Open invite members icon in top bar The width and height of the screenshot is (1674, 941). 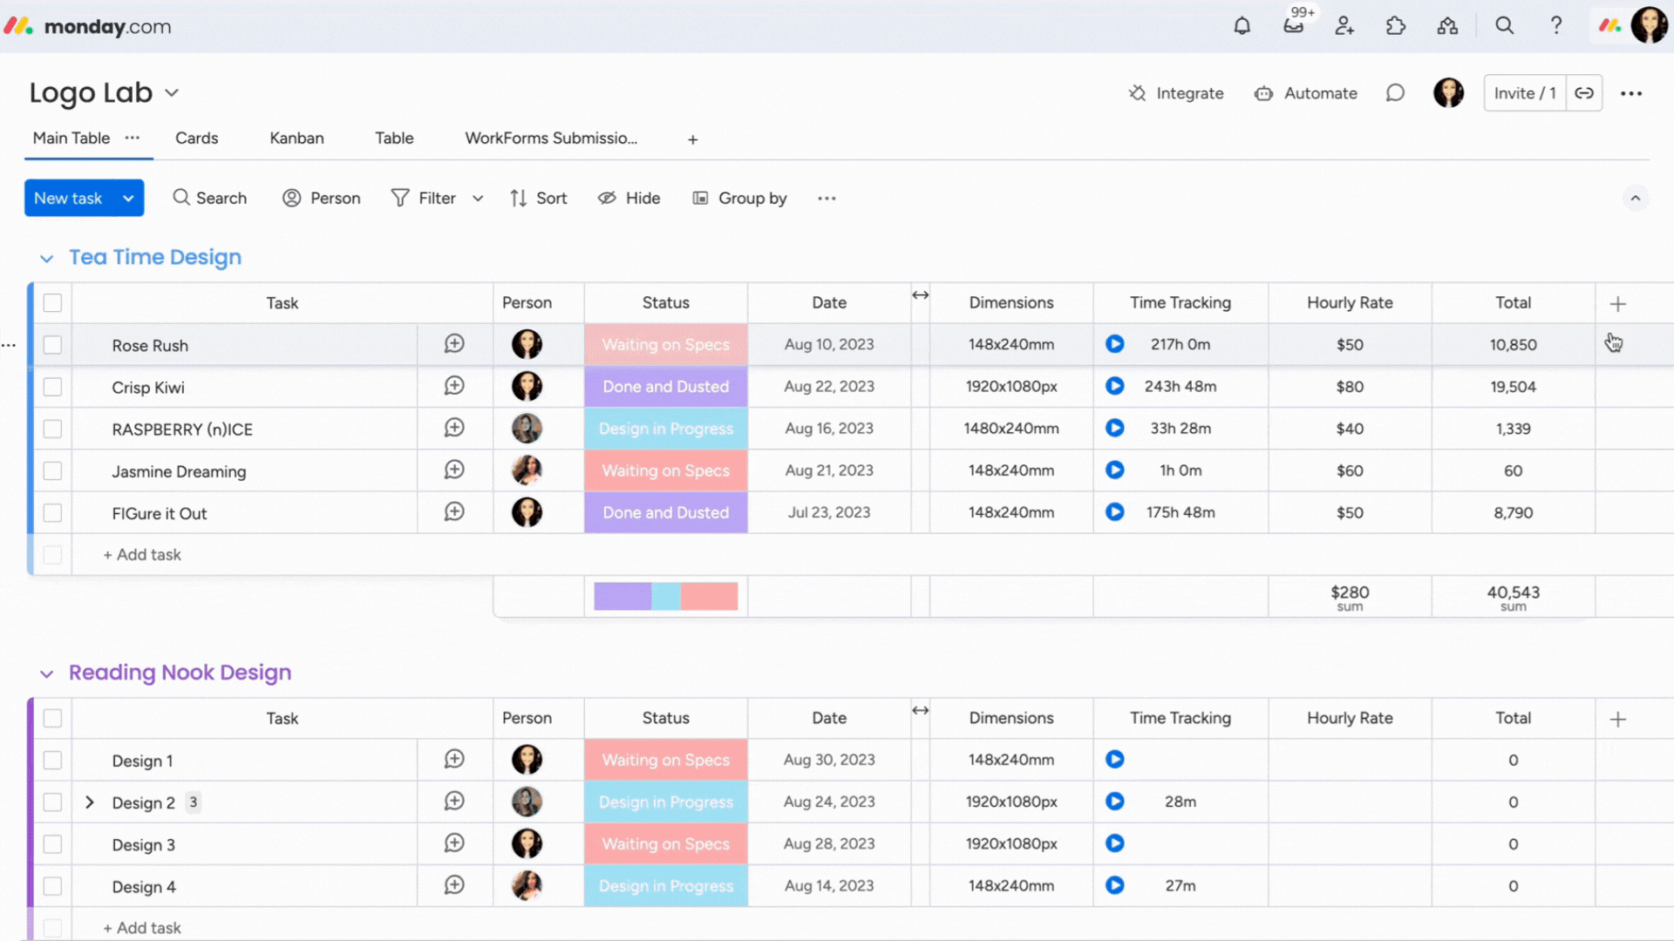(x=1344, y=26)
